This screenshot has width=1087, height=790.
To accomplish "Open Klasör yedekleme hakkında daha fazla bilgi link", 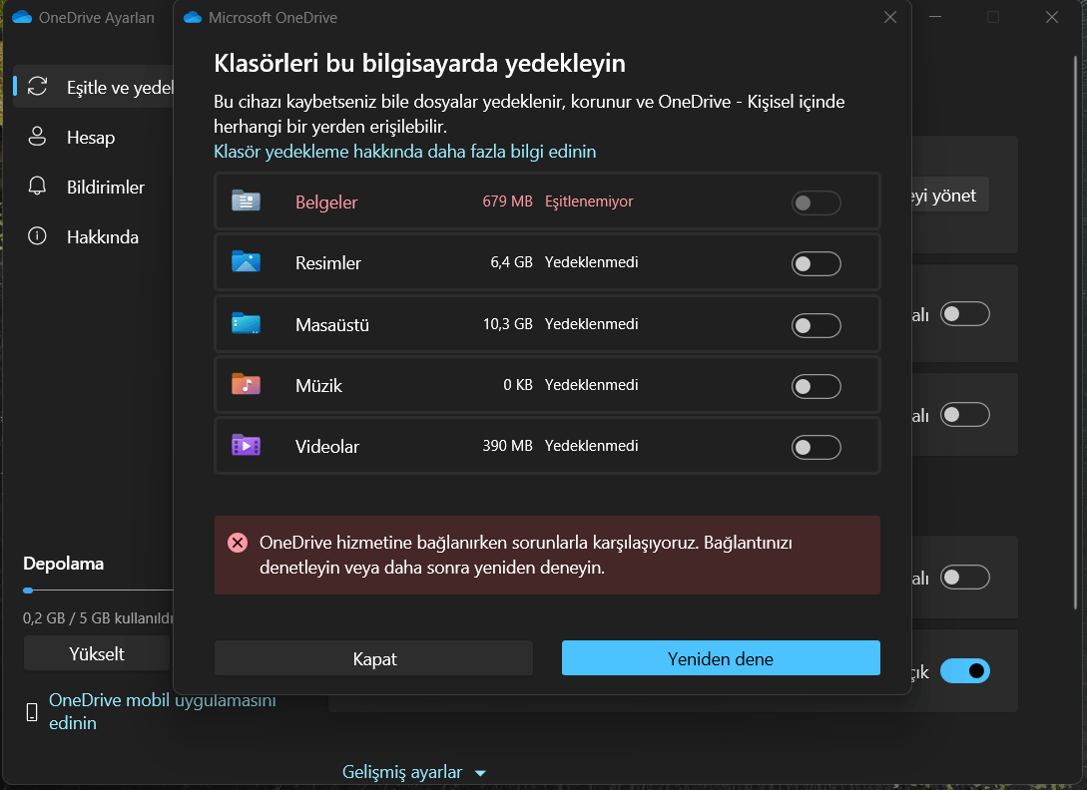I will (x=405, y=151).
